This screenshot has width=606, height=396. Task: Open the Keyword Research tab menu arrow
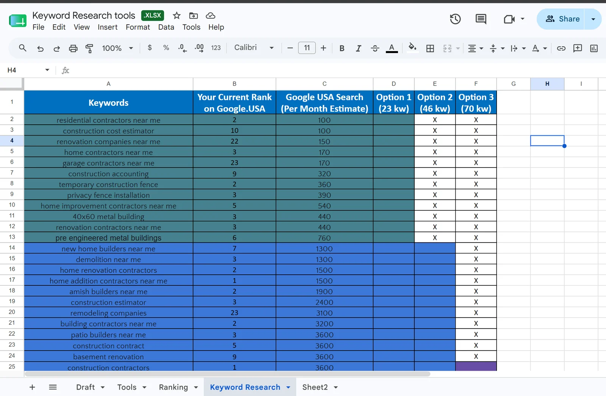click(x=288, y=387)
